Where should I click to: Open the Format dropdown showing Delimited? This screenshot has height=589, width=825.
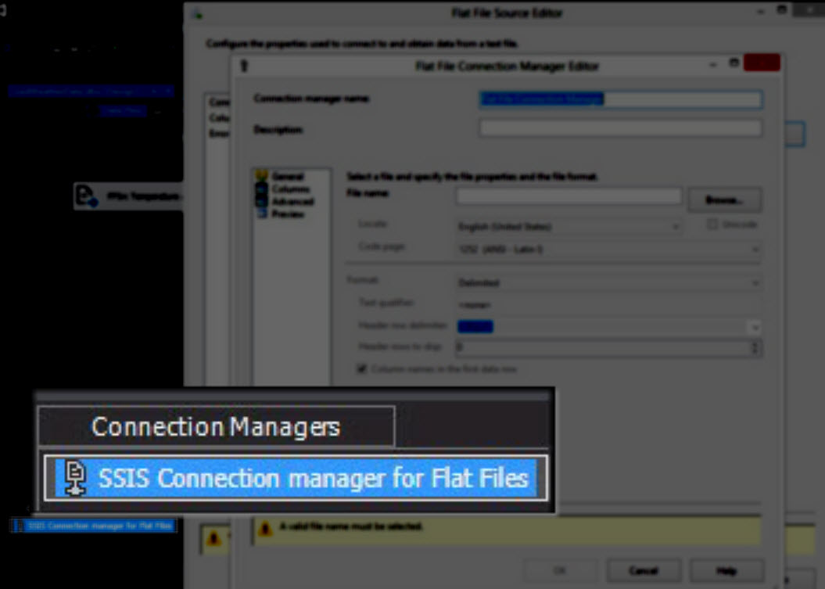(608, 282)
